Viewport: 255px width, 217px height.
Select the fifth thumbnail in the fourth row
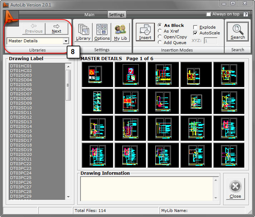(x=229, y=155)
